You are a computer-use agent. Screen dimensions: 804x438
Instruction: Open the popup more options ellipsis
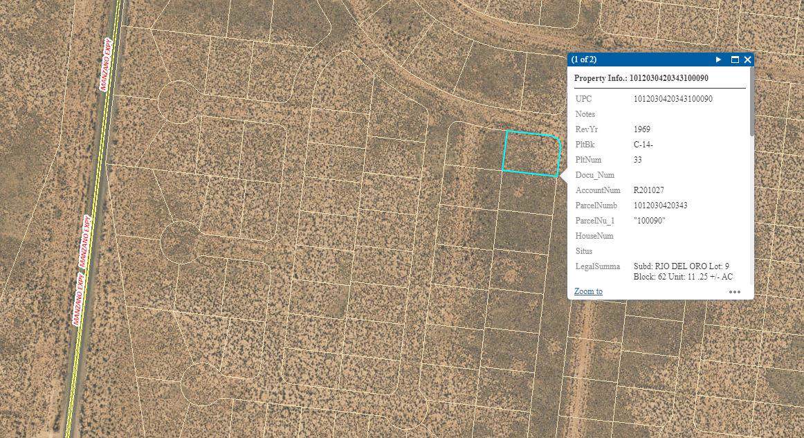[x=735, y=292]
